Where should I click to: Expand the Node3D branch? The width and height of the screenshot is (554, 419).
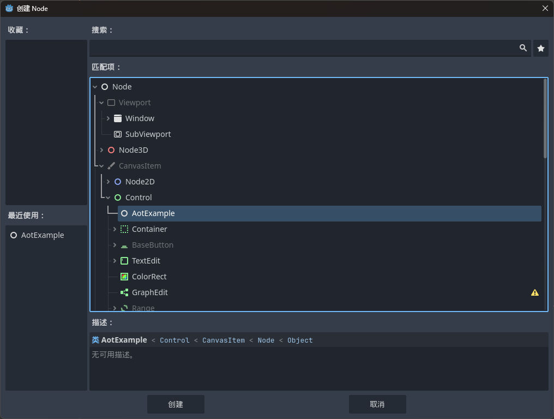(x=101, y=150)
